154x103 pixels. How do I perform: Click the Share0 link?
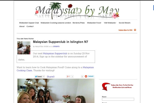click(x=51, y=77)
